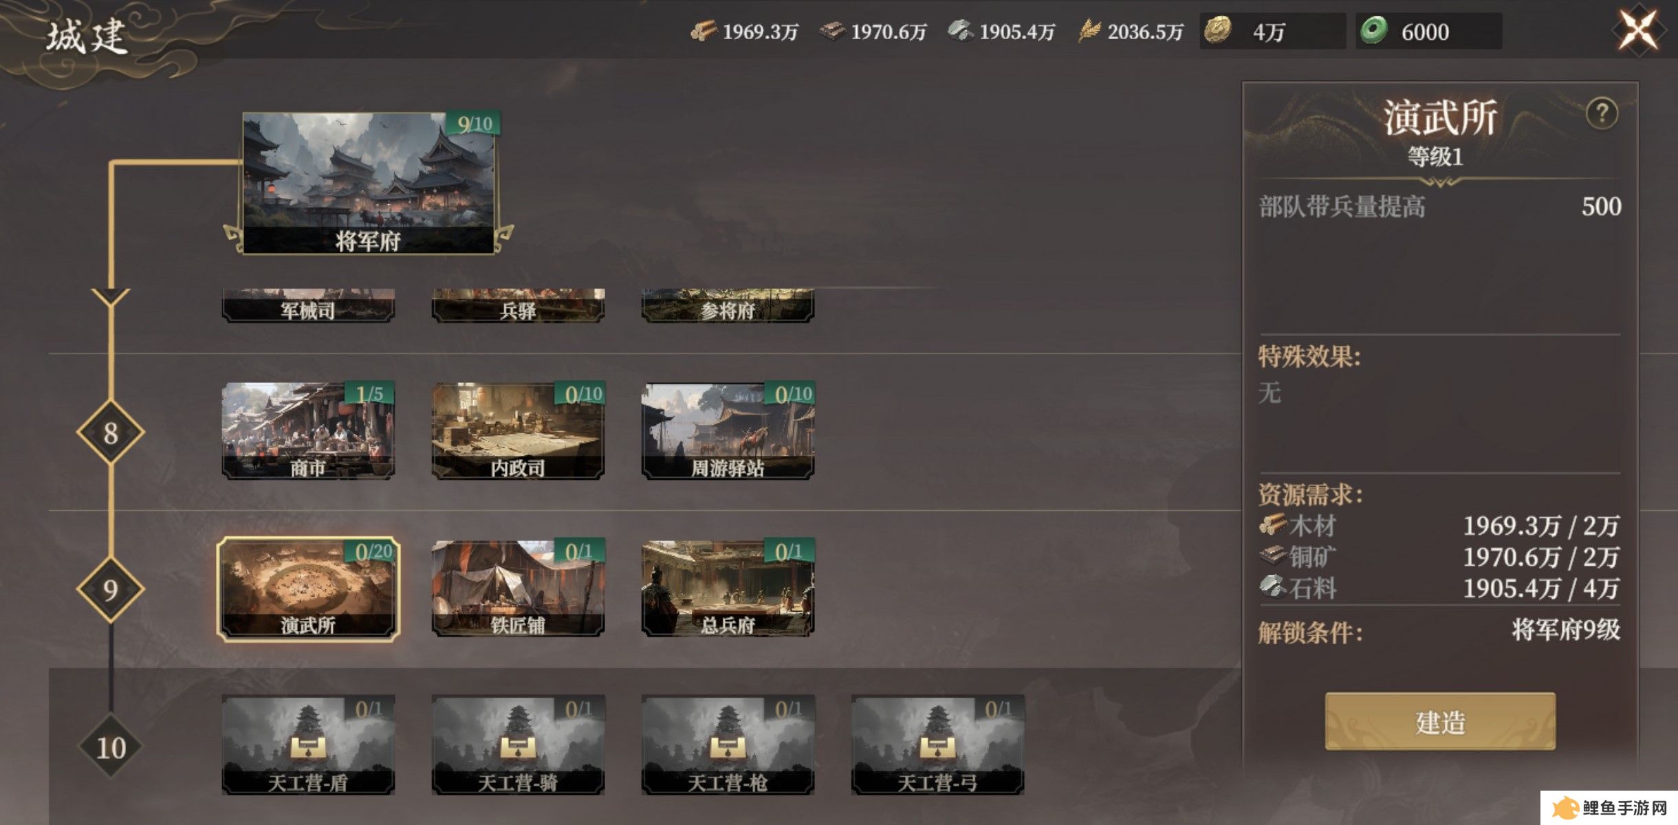The width and height of the screenshot is (1678, 825).
Task: Click the green jade currency icon
Action: pos(1374,30)
